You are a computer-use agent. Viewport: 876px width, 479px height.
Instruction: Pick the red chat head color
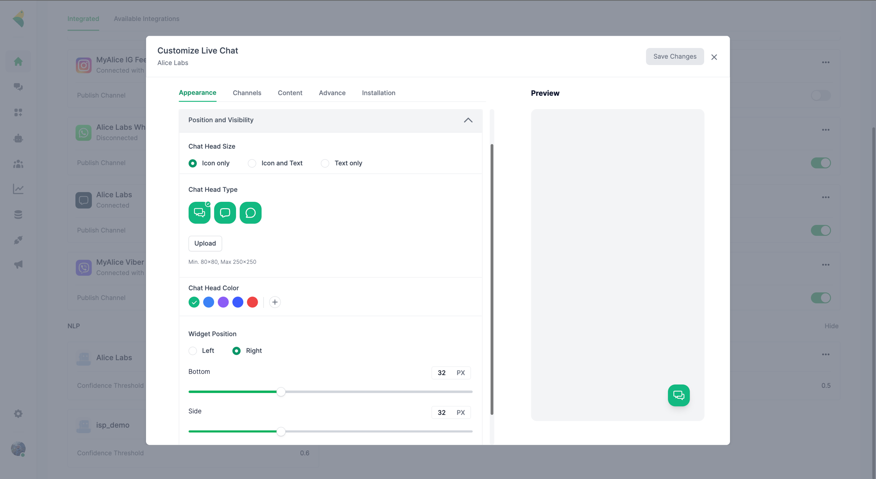tap(252, 302)
